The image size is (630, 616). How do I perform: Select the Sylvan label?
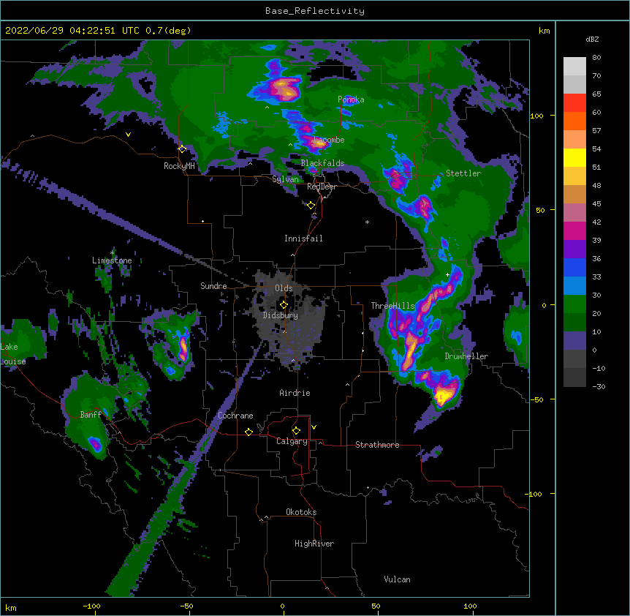coord(285,179)
